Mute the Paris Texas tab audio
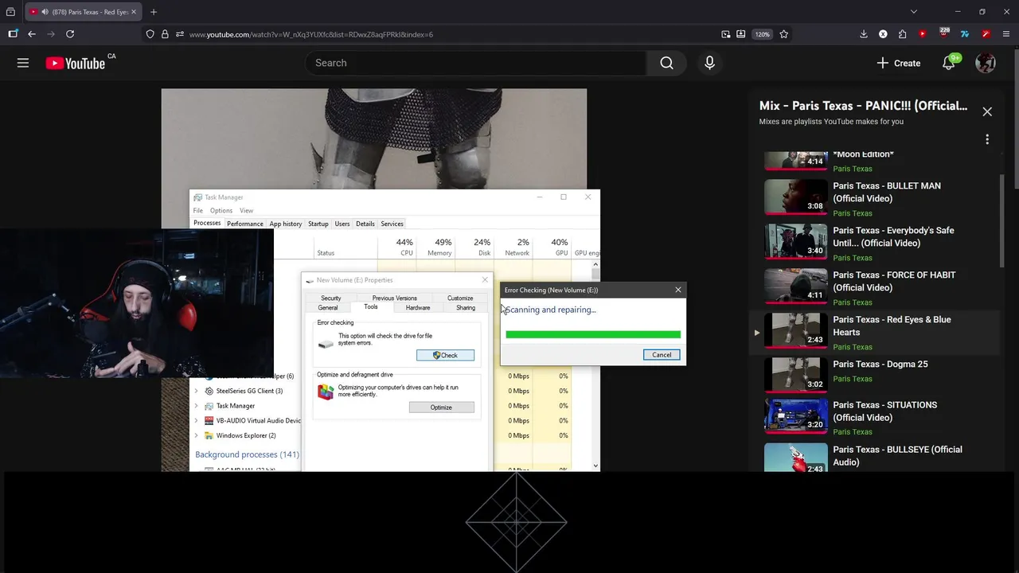Viewport: 1019px width, 573px height. [x=44, y=12]
